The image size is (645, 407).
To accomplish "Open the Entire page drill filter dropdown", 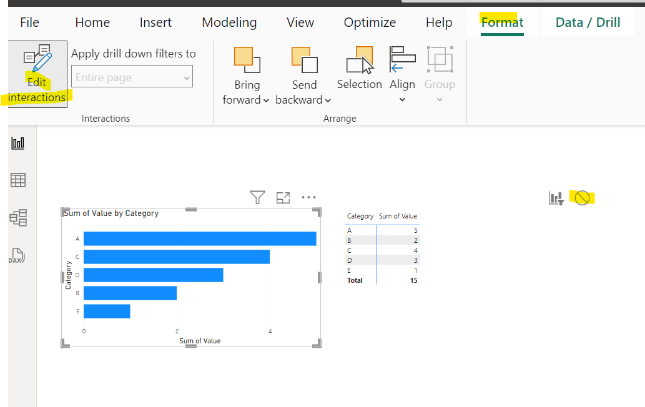I will 132,77.
